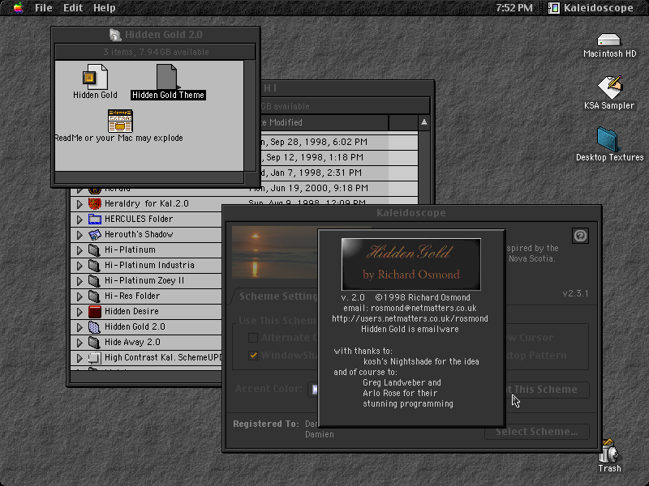The height and width of the screenshot is (486, 649).
Task: Expand the High Contrast Kal. Scheme folder
Action: point(80,358)
